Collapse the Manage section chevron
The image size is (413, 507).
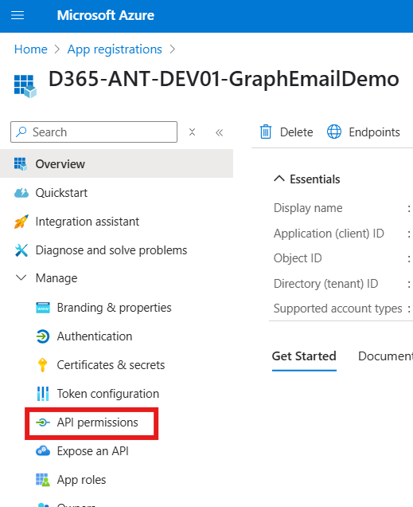(21, 277)
